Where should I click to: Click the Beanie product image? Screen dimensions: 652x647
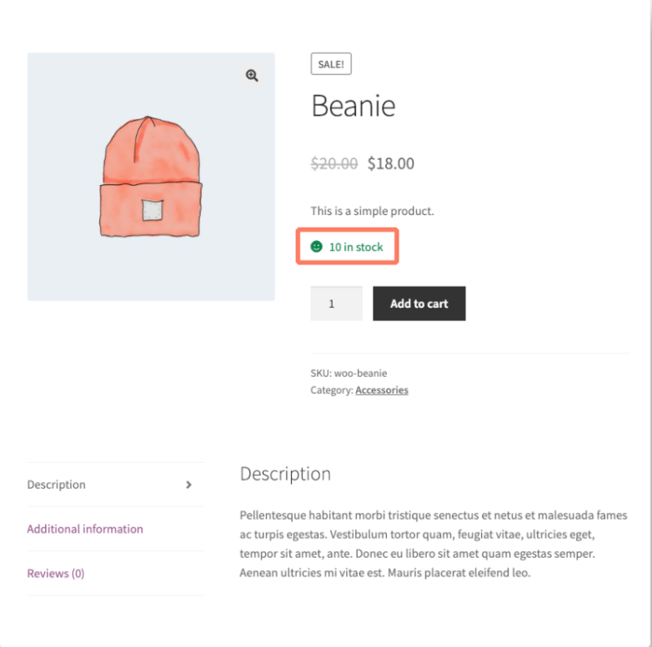coord(151,178)
